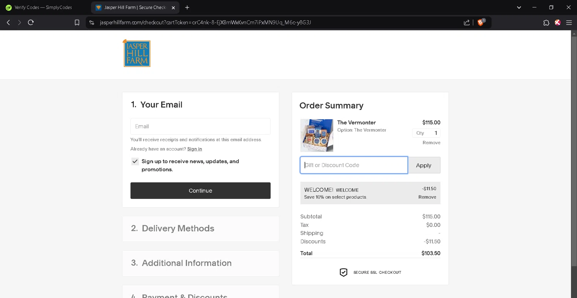
Task: Open tab search dropdown chevron
Action: click(519, 7)
